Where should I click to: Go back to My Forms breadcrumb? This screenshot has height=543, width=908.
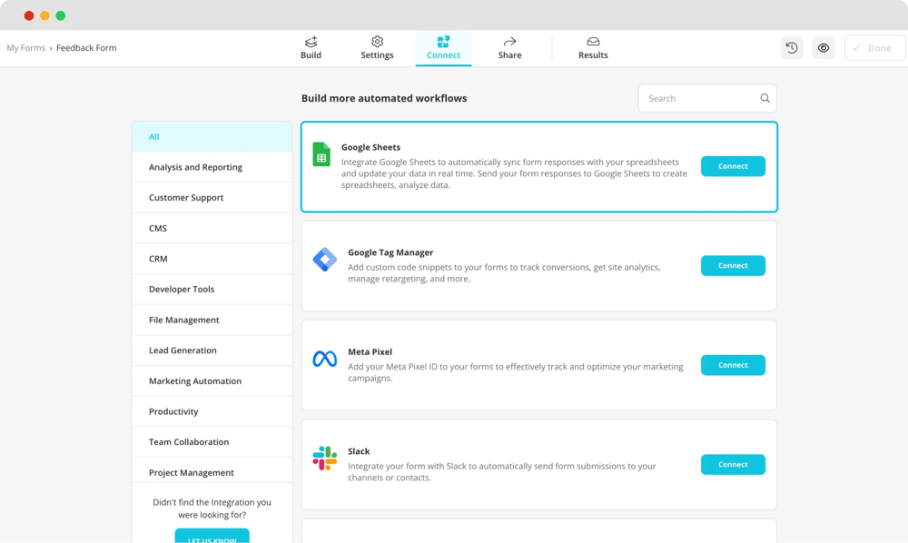click(25, 48)
